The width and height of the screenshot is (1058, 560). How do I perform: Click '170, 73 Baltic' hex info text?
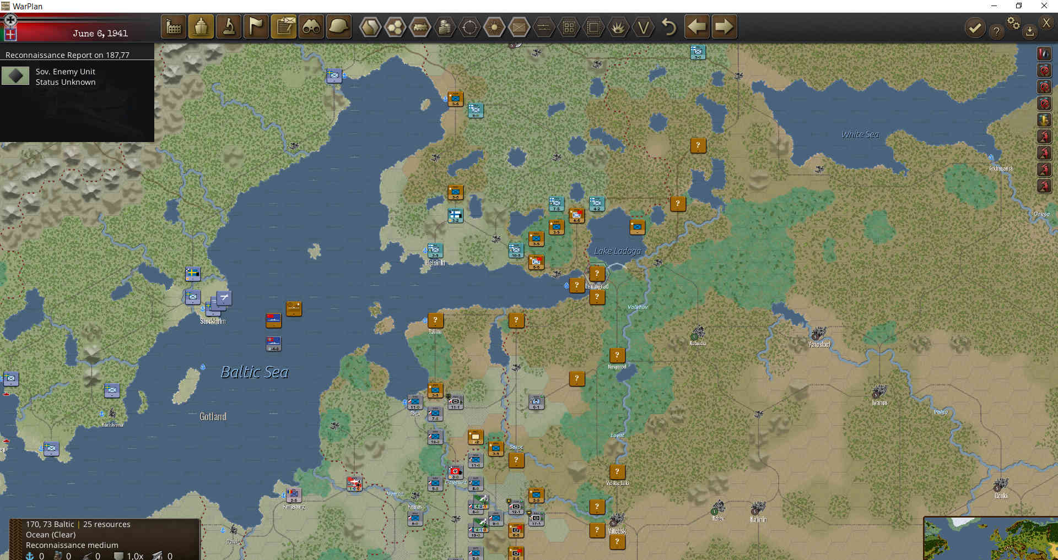[x=50, y=524]
